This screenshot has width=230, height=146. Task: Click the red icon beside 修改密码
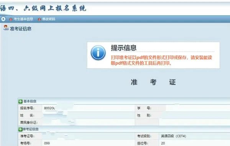point(39,19)
